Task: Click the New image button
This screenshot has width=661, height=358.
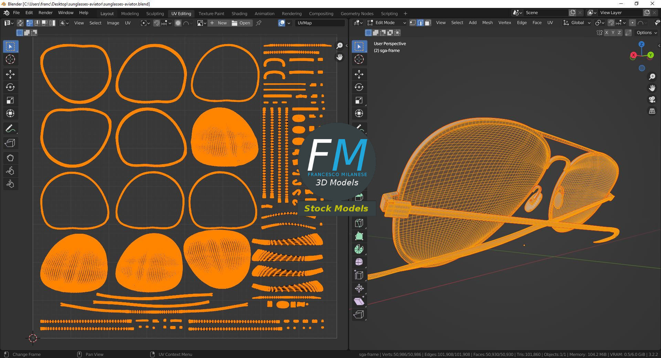Action: click(x=219, y=23)
